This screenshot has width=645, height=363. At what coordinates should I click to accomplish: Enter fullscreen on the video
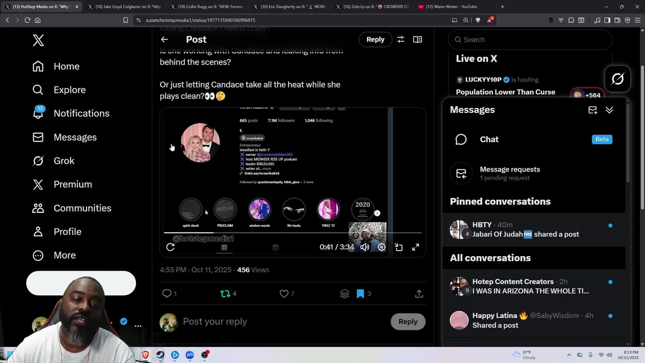tap(415, 247)
